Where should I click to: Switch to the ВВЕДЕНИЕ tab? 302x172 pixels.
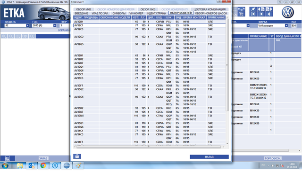pos(81,13)
